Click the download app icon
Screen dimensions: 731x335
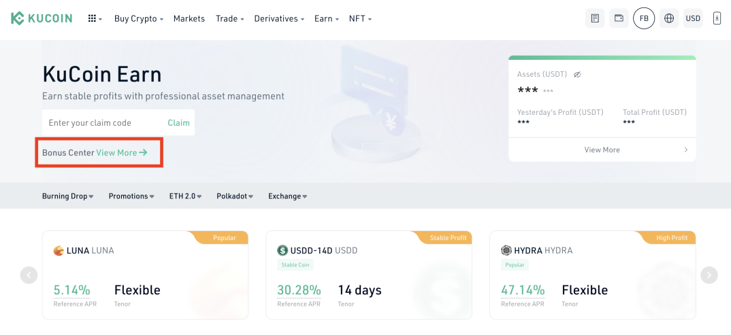(717, 18)
